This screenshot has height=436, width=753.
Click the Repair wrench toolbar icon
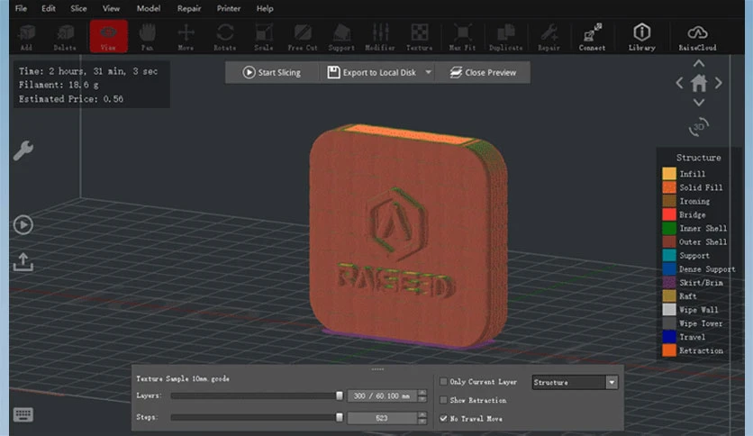549,37
